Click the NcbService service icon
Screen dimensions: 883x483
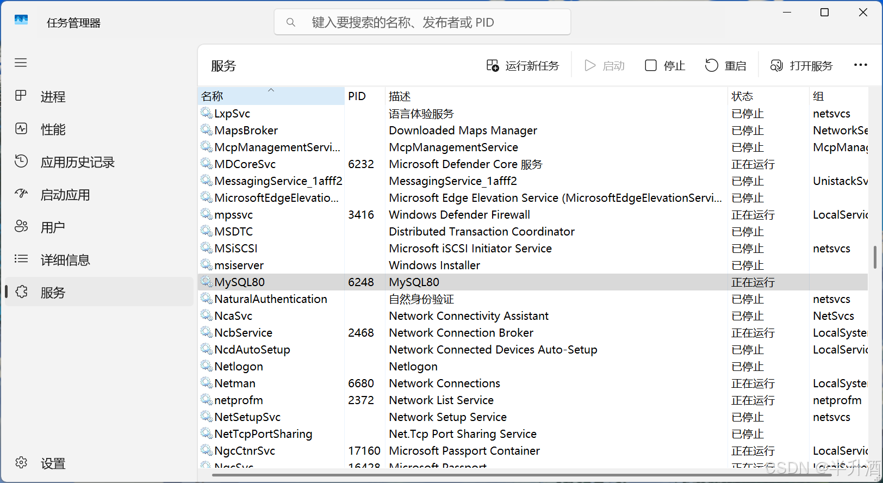pos(207,332)
